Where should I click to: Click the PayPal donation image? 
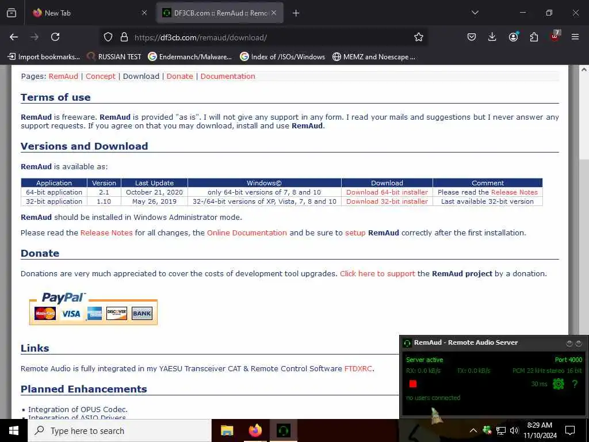[93, 308]
